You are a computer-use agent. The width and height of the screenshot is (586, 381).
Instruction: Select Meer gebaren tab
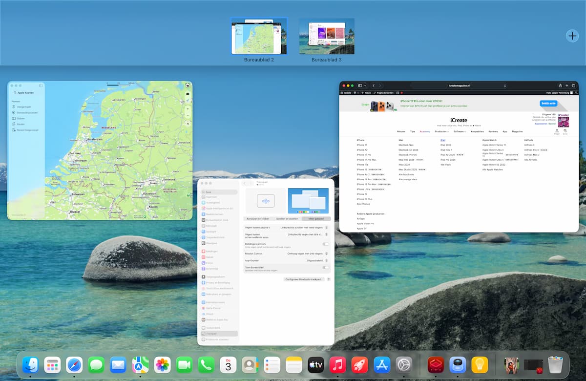pos(316,219)
